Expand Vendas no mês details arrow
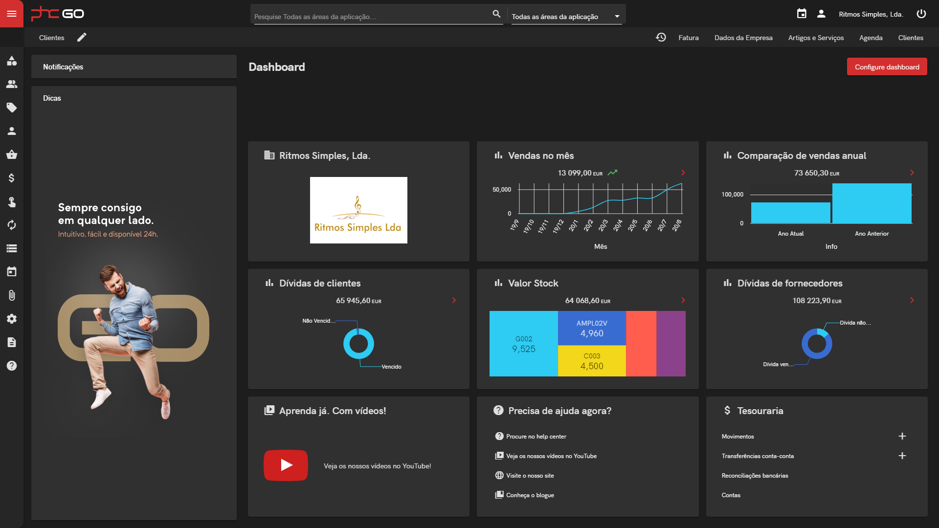This screenshot has width=939, height=528. (683, 173)
